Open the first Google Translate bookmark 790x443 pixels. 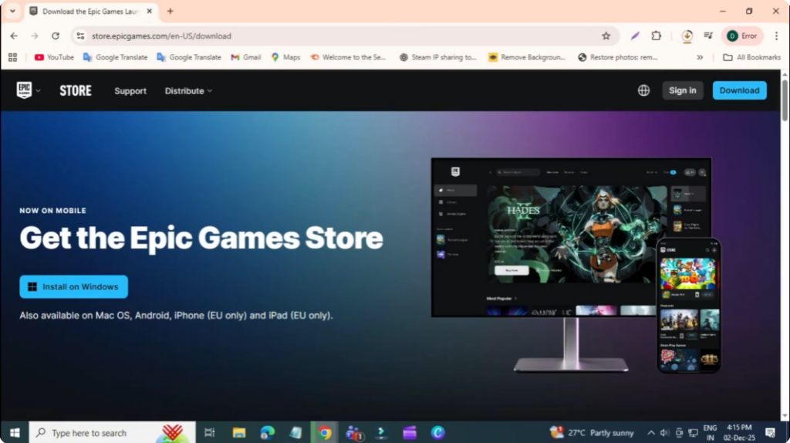point(116,57)
